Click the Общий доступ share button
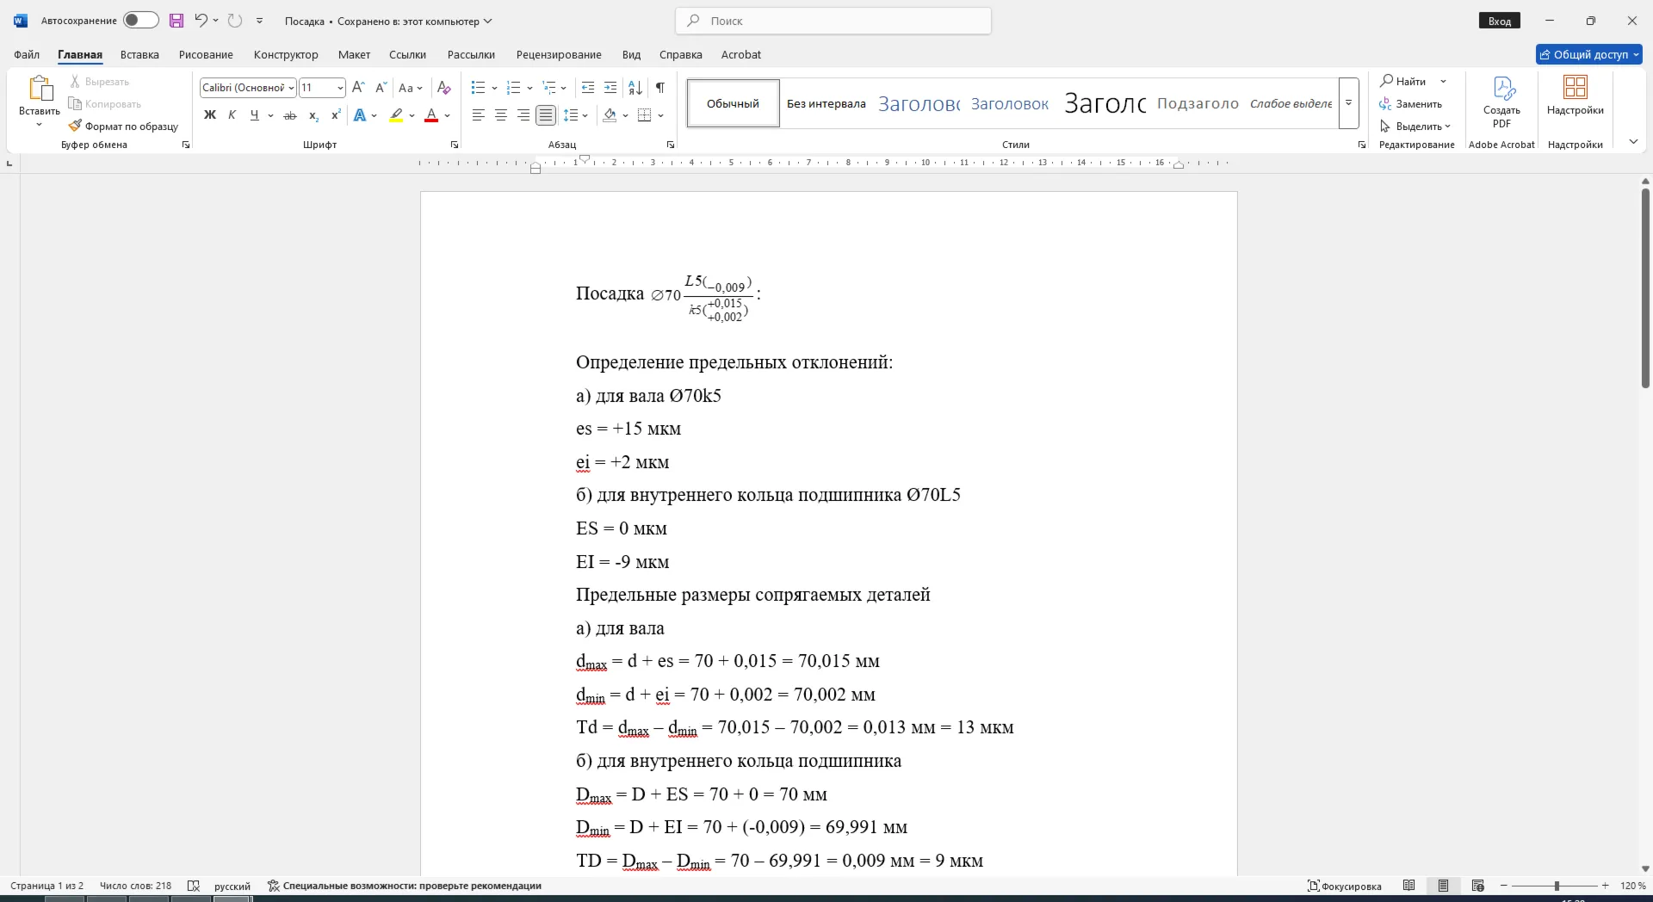Screen dimensions: 1653x902 click(1589, 54)
